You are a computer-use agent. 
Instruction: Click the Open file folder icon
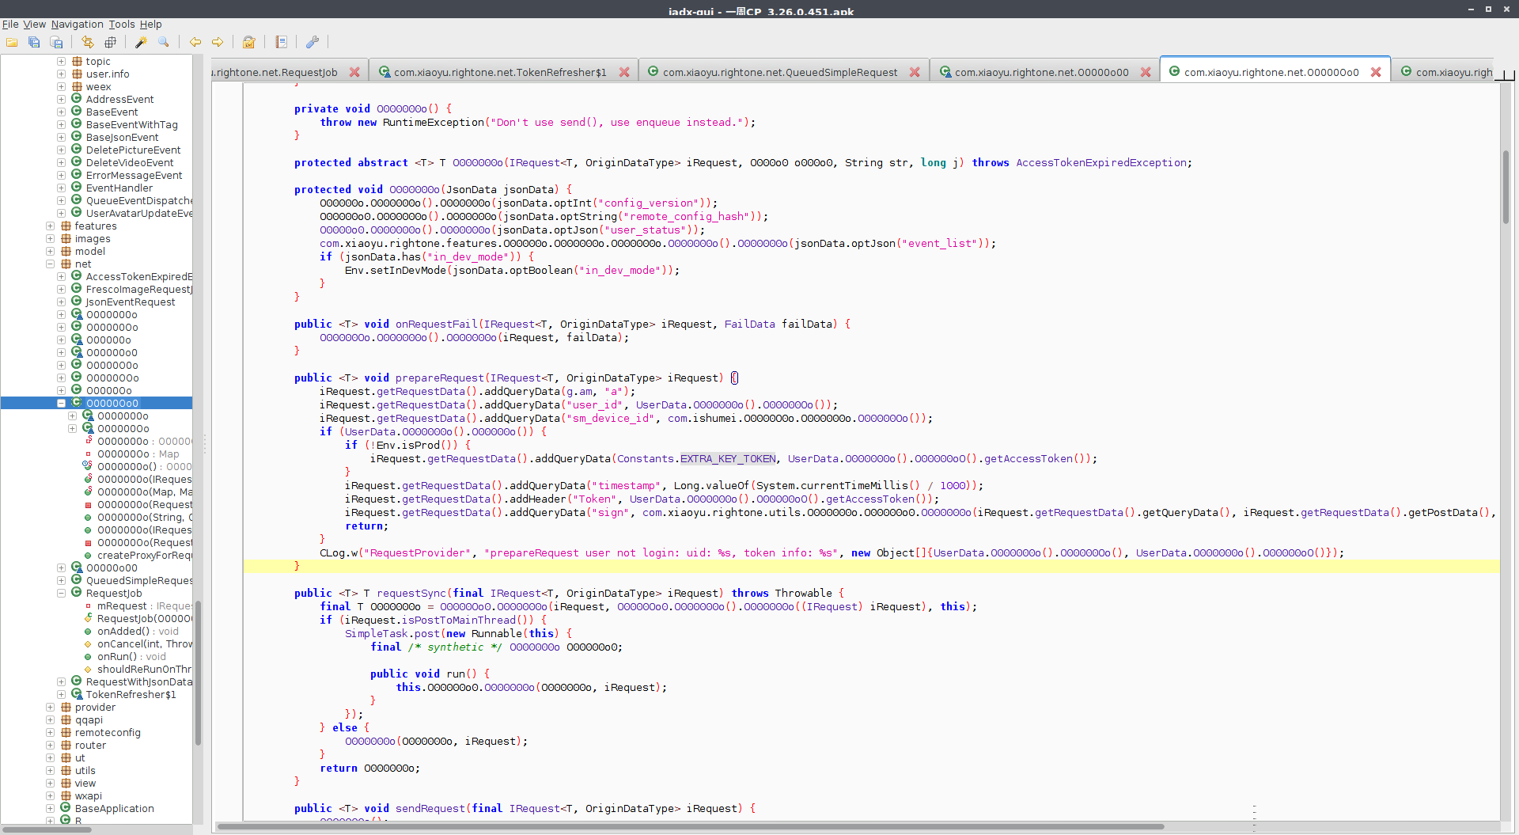[x=12, y=42]
